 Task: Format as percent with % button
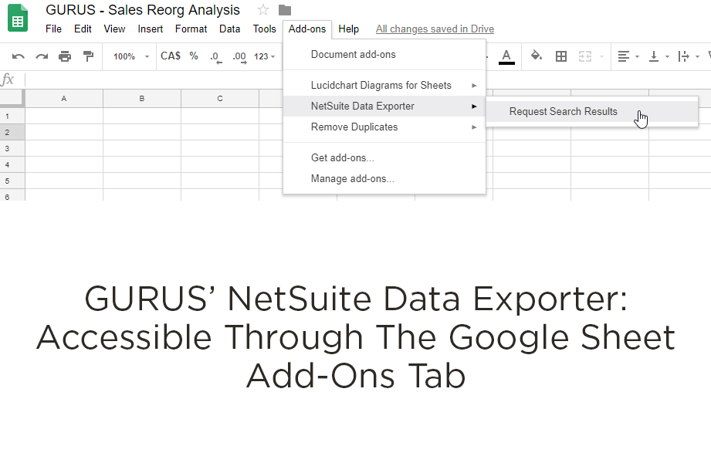(x=194, y=56)
